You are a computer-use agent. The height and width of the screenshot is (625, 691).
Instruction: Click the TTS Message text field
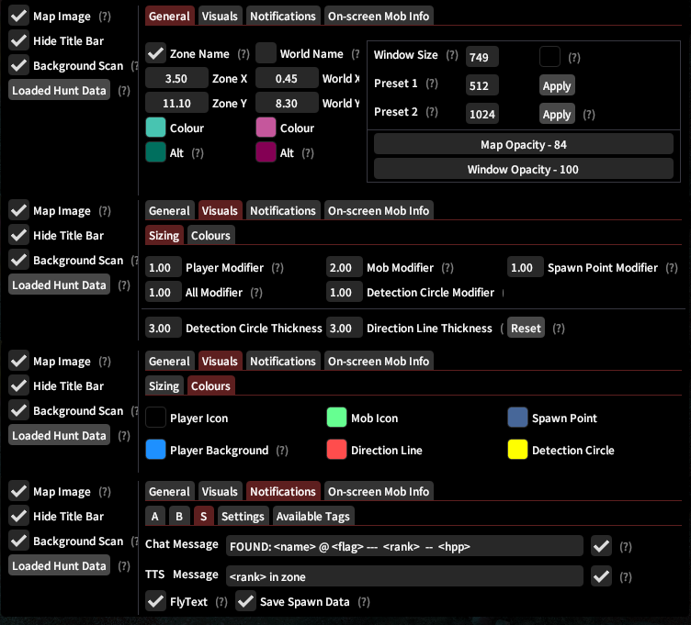[404, 576]
